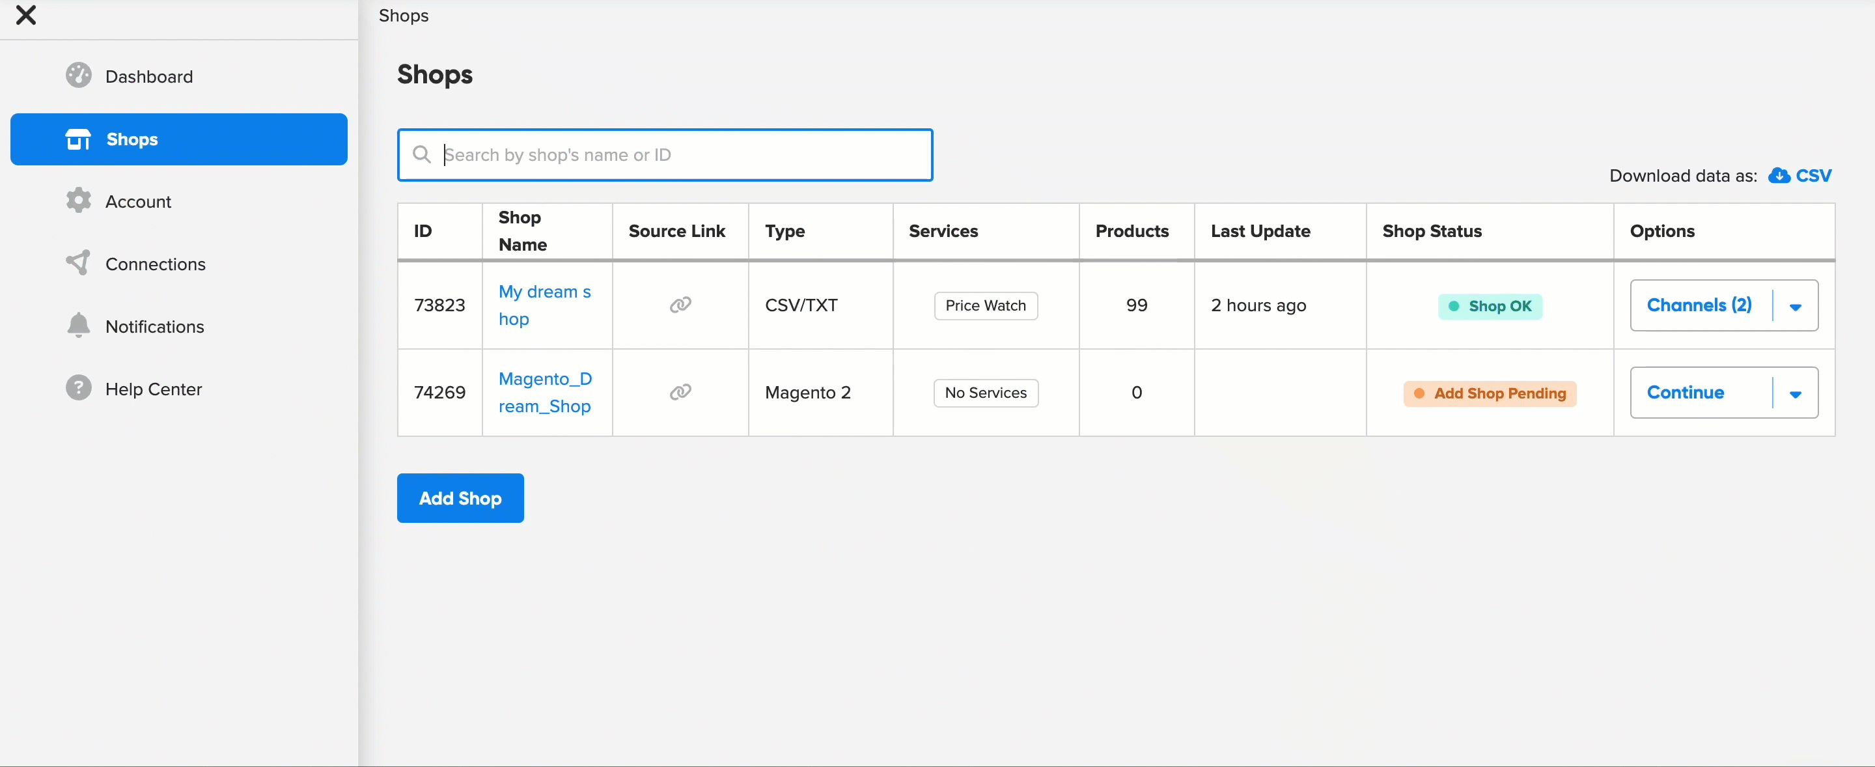This screenshot has width=1875, height=767.
Task: Click the Connections share icon
Action: pos(79,264)
